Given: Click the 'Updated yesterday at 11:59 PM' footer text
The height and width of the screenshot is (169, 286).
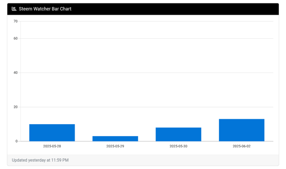Looking at the screenshot, I should tap(40, 160).
